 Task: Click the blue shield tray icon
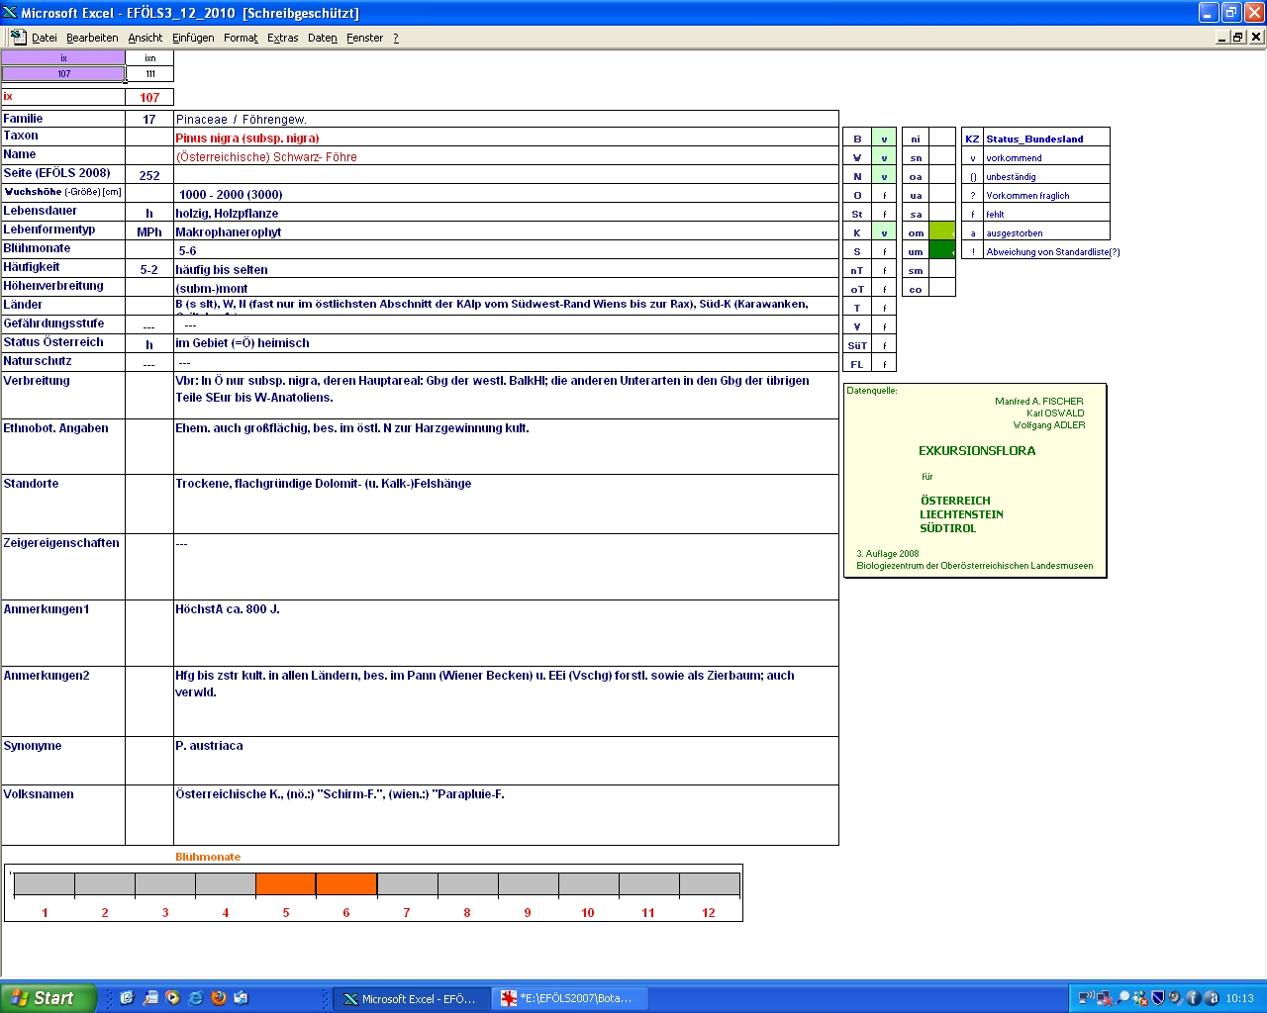click(1157, 998)
